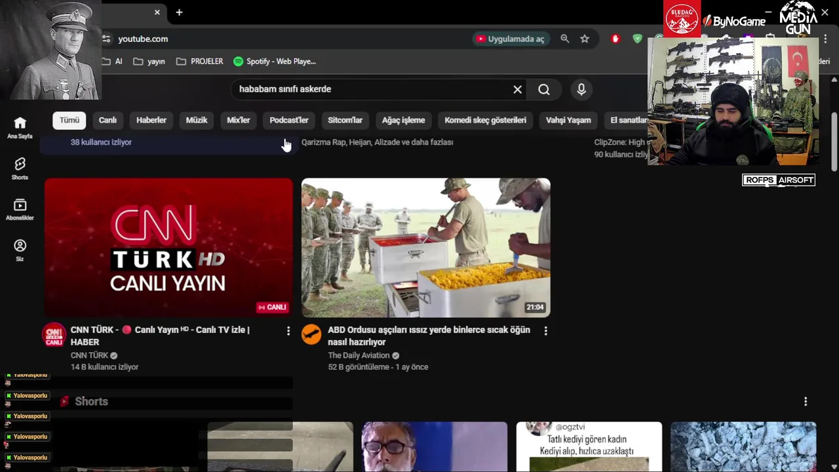This screenshot has width=839, height=472.
Task: Open CNN TÜRK channel name link
Action: 89,355
